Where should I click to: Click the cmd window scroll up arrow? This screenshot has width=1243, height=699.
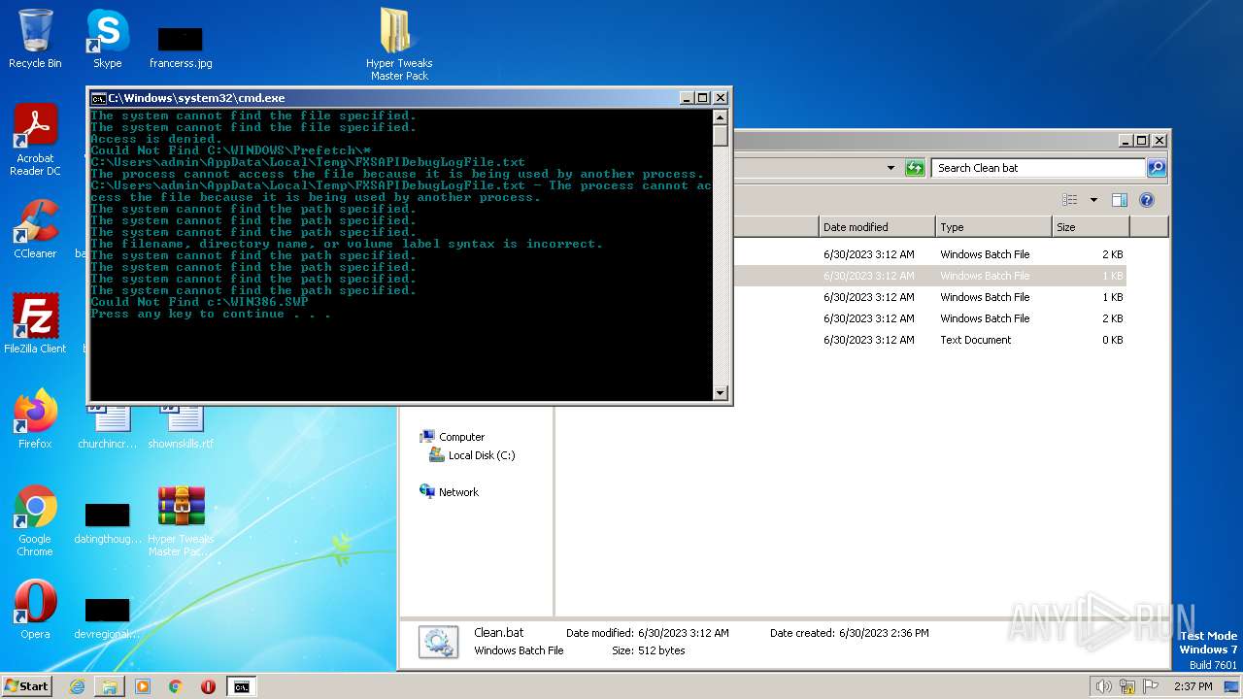coord(721,116)
